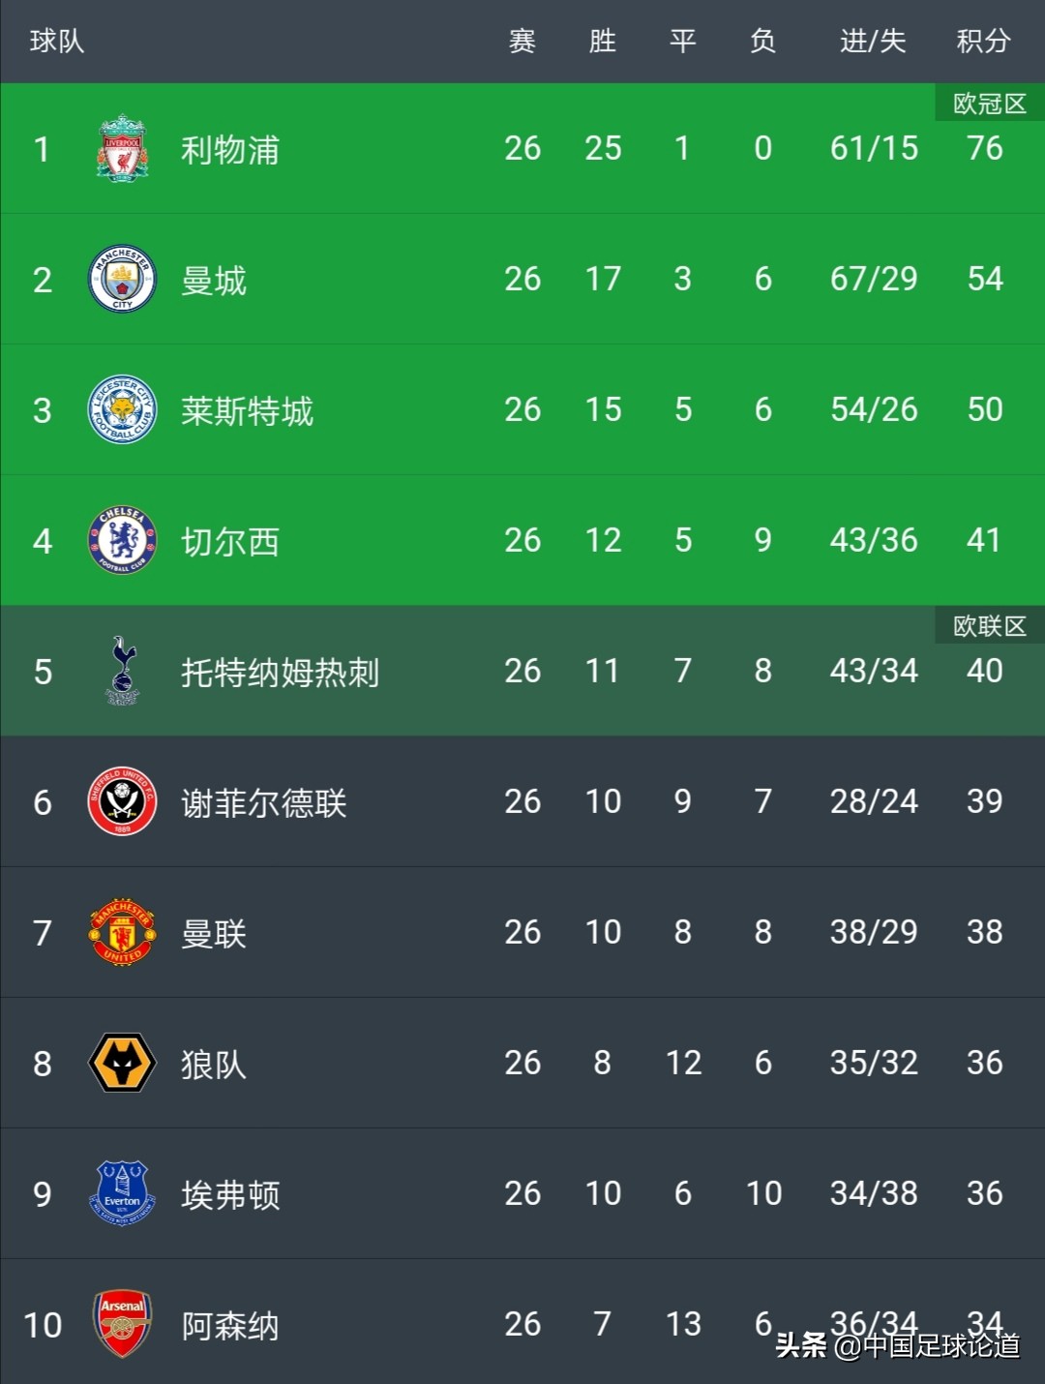Tap the Manchester United crest

(122, 932)
